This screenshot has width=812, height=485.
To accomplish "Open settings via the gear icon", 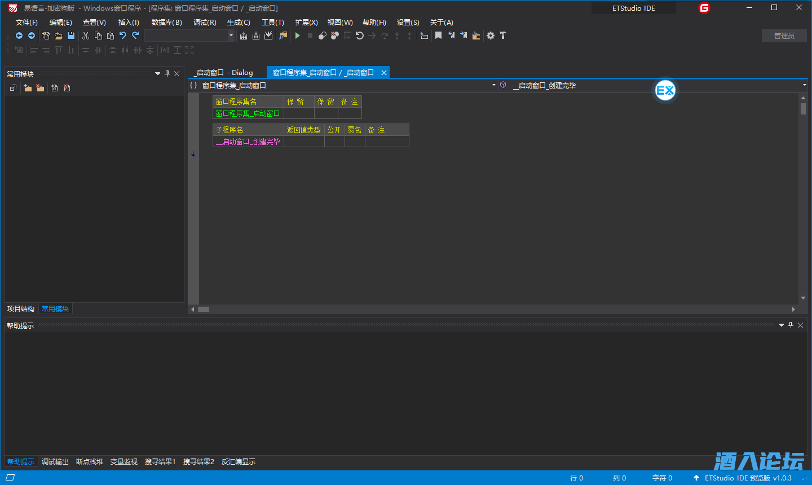I will pos(491,36).
